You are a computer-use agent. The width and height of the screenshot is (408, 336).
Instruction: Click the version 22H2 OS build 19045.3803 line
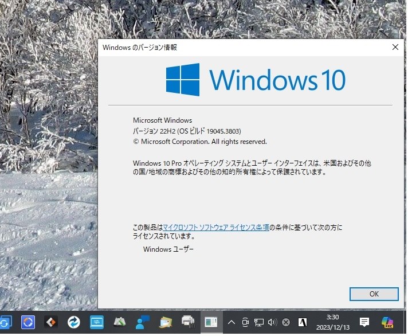(187, 131)
